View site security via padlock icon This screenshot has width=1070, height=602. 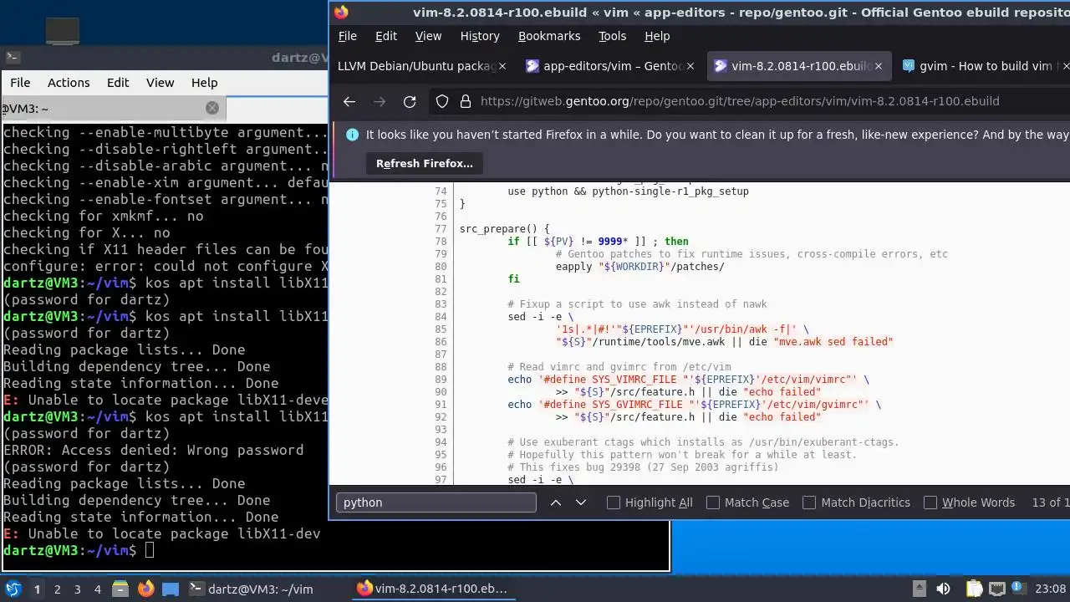click(x=466, y=101)
